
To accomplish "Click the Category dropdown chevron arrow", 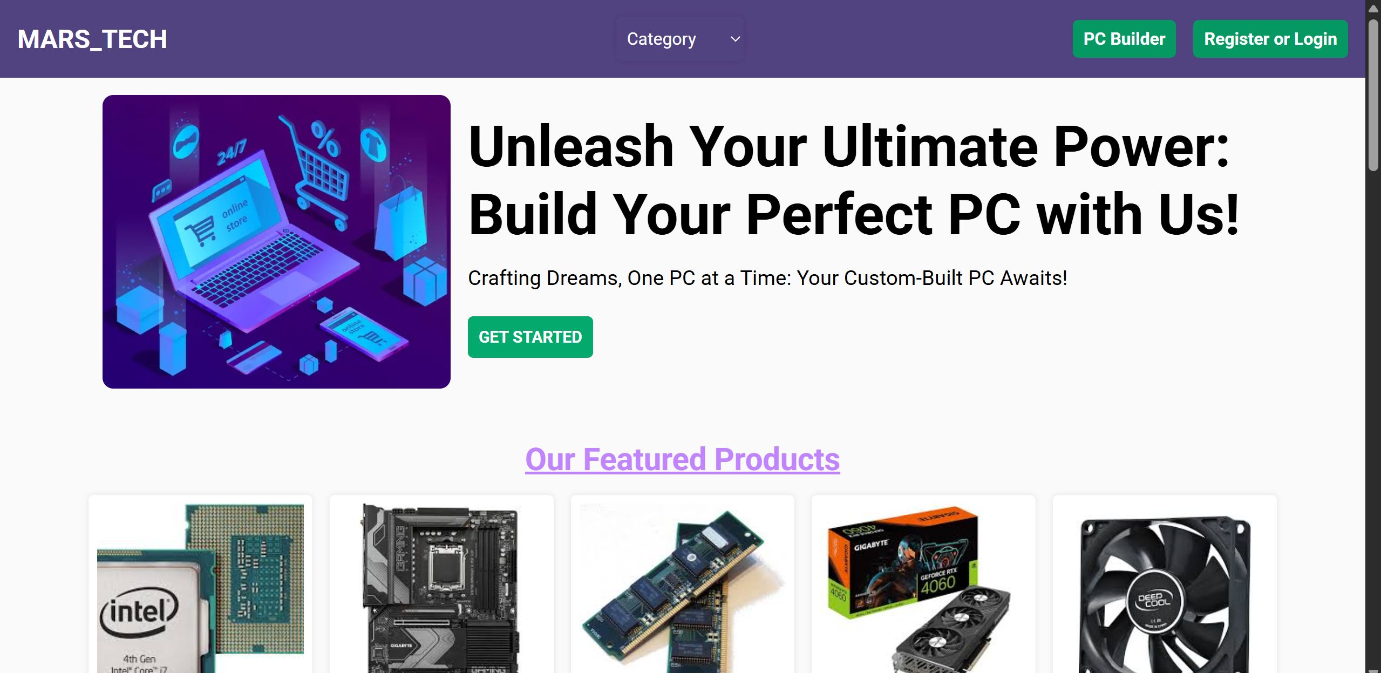I will [735, 39].
